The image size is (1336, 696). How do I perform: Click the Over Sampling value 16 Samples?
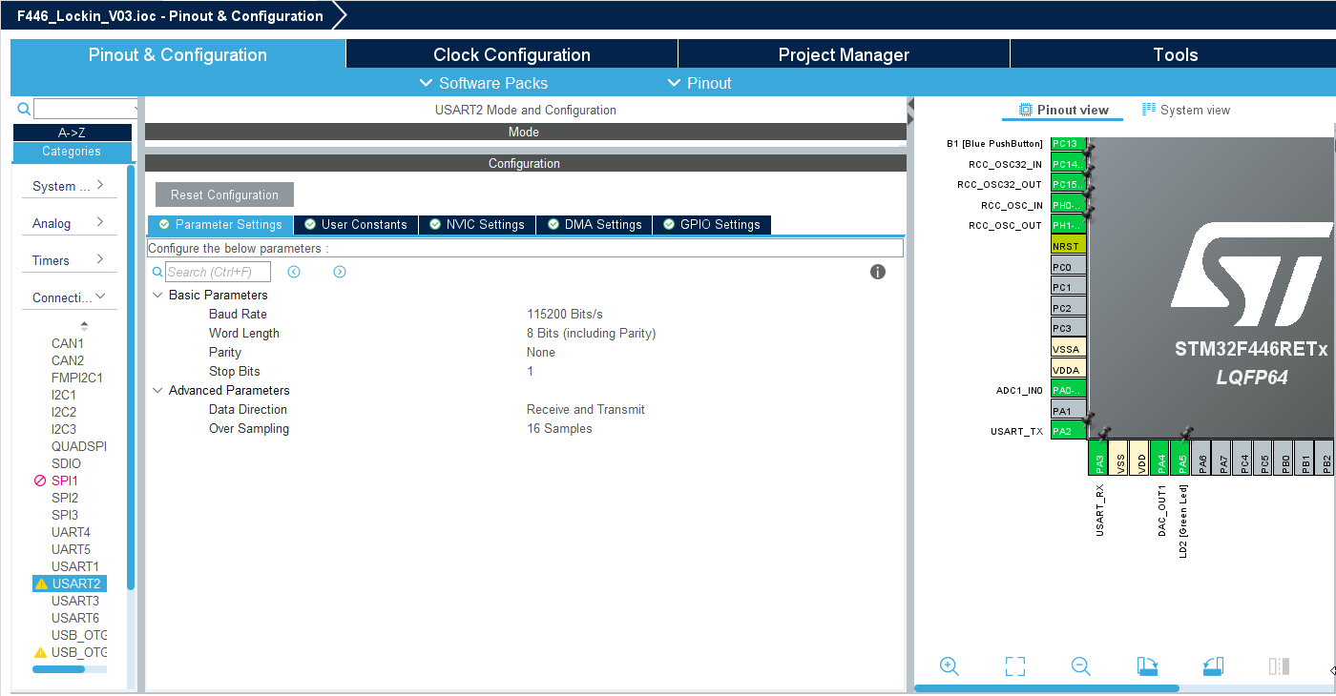pyautogui.click(x=559, y=428)
